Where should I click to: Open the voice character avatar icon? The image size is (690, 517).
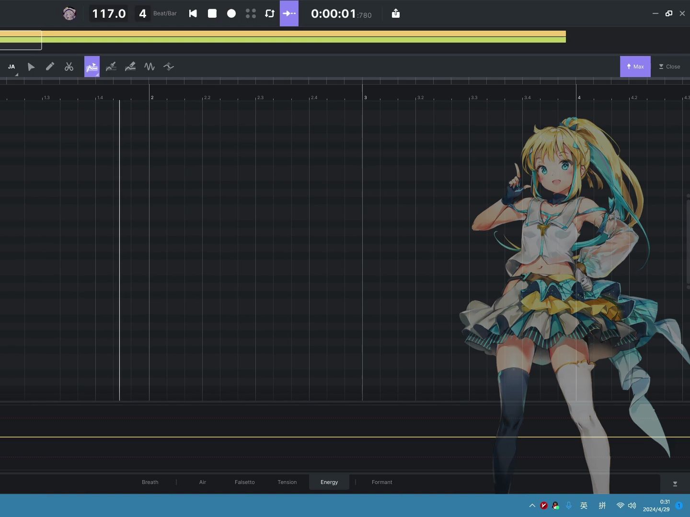69,13
